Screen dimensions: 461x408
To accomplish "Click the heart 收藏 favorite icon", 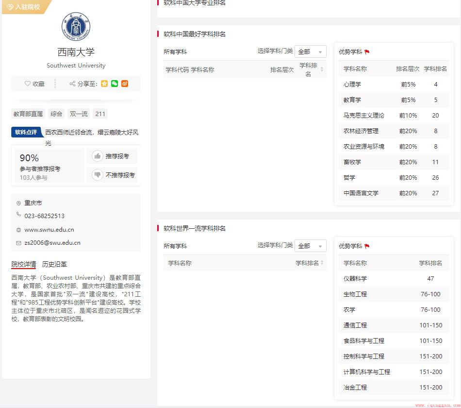I will (x=28, y=84).
